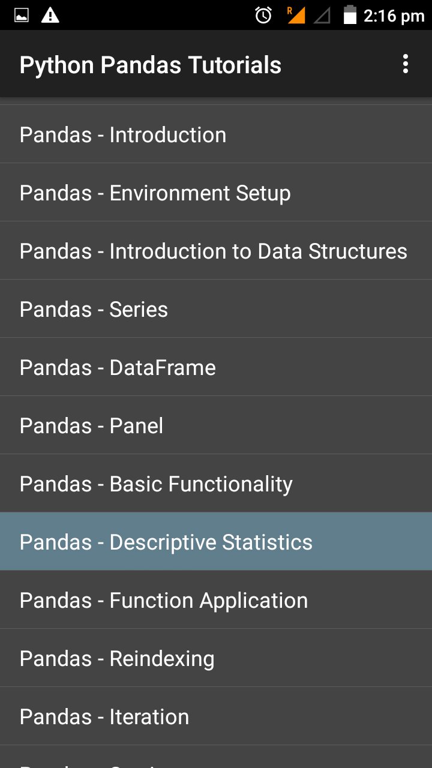Open Pandas - Reindexing chapter
Screen dimensions: 432x768
216,658
